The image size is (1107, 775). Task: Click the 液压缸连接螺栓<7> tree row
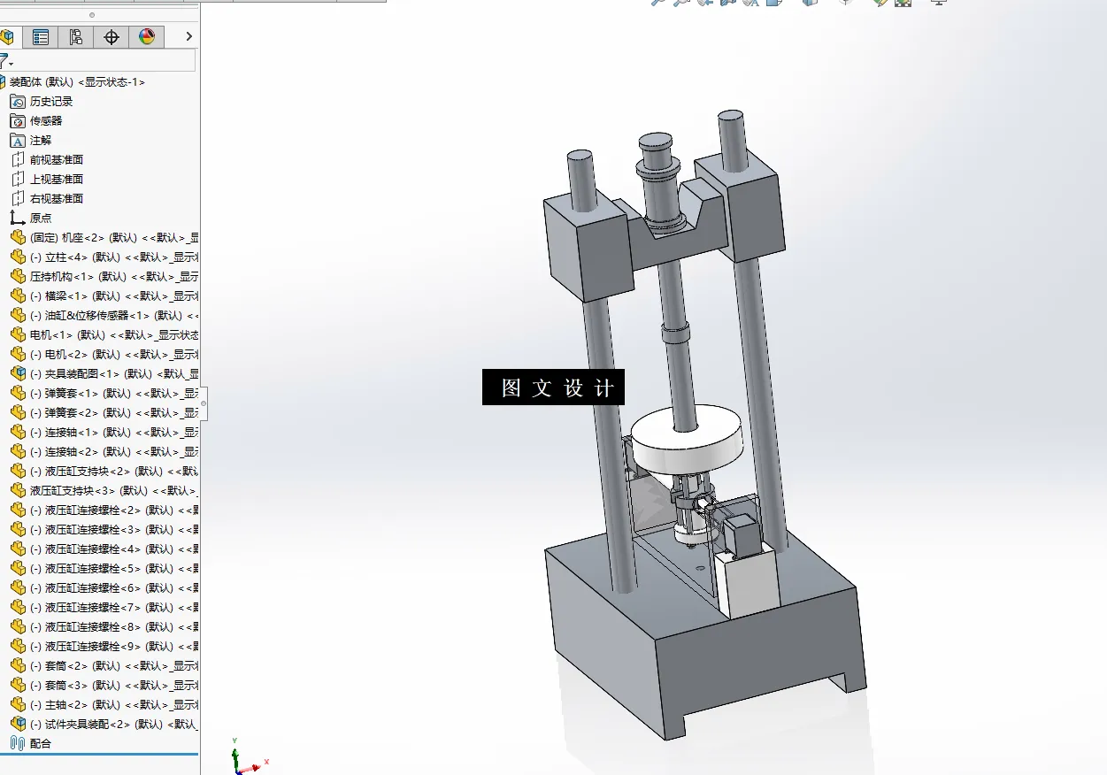pyautogui.click(x=104, y=608)
